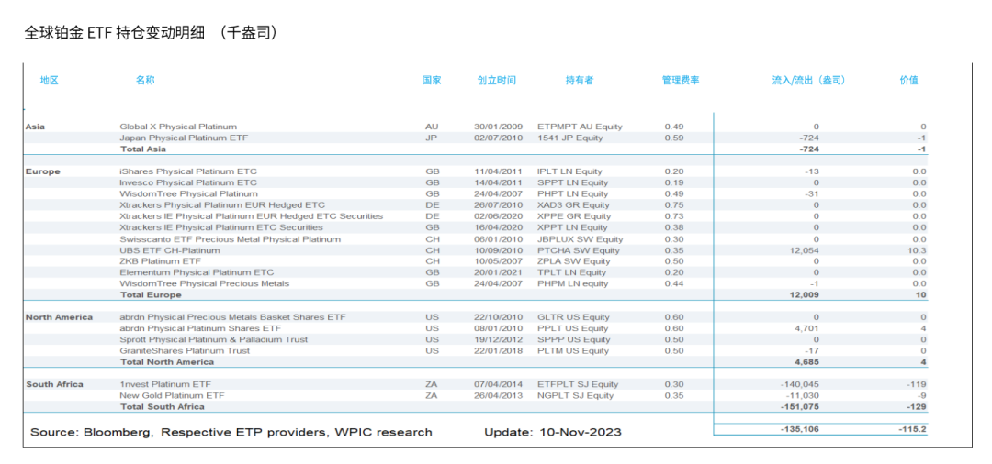Image resolution: width=992 pixels, height=464 pixels.
Task: Click abrdn Physical Platinum Shares ETF name
Action: pyautogui.click(x=200, y=329)
